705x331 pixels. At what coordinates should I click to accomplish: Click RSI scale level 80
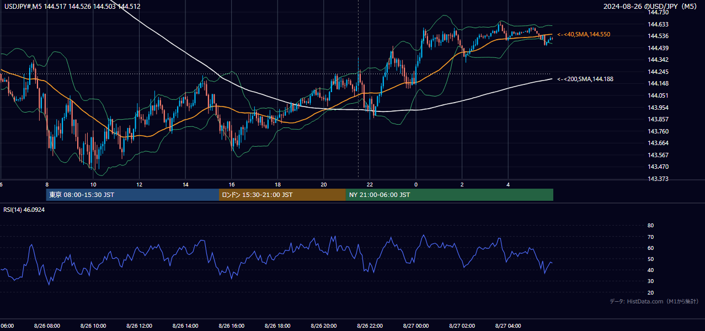point(650,226)
